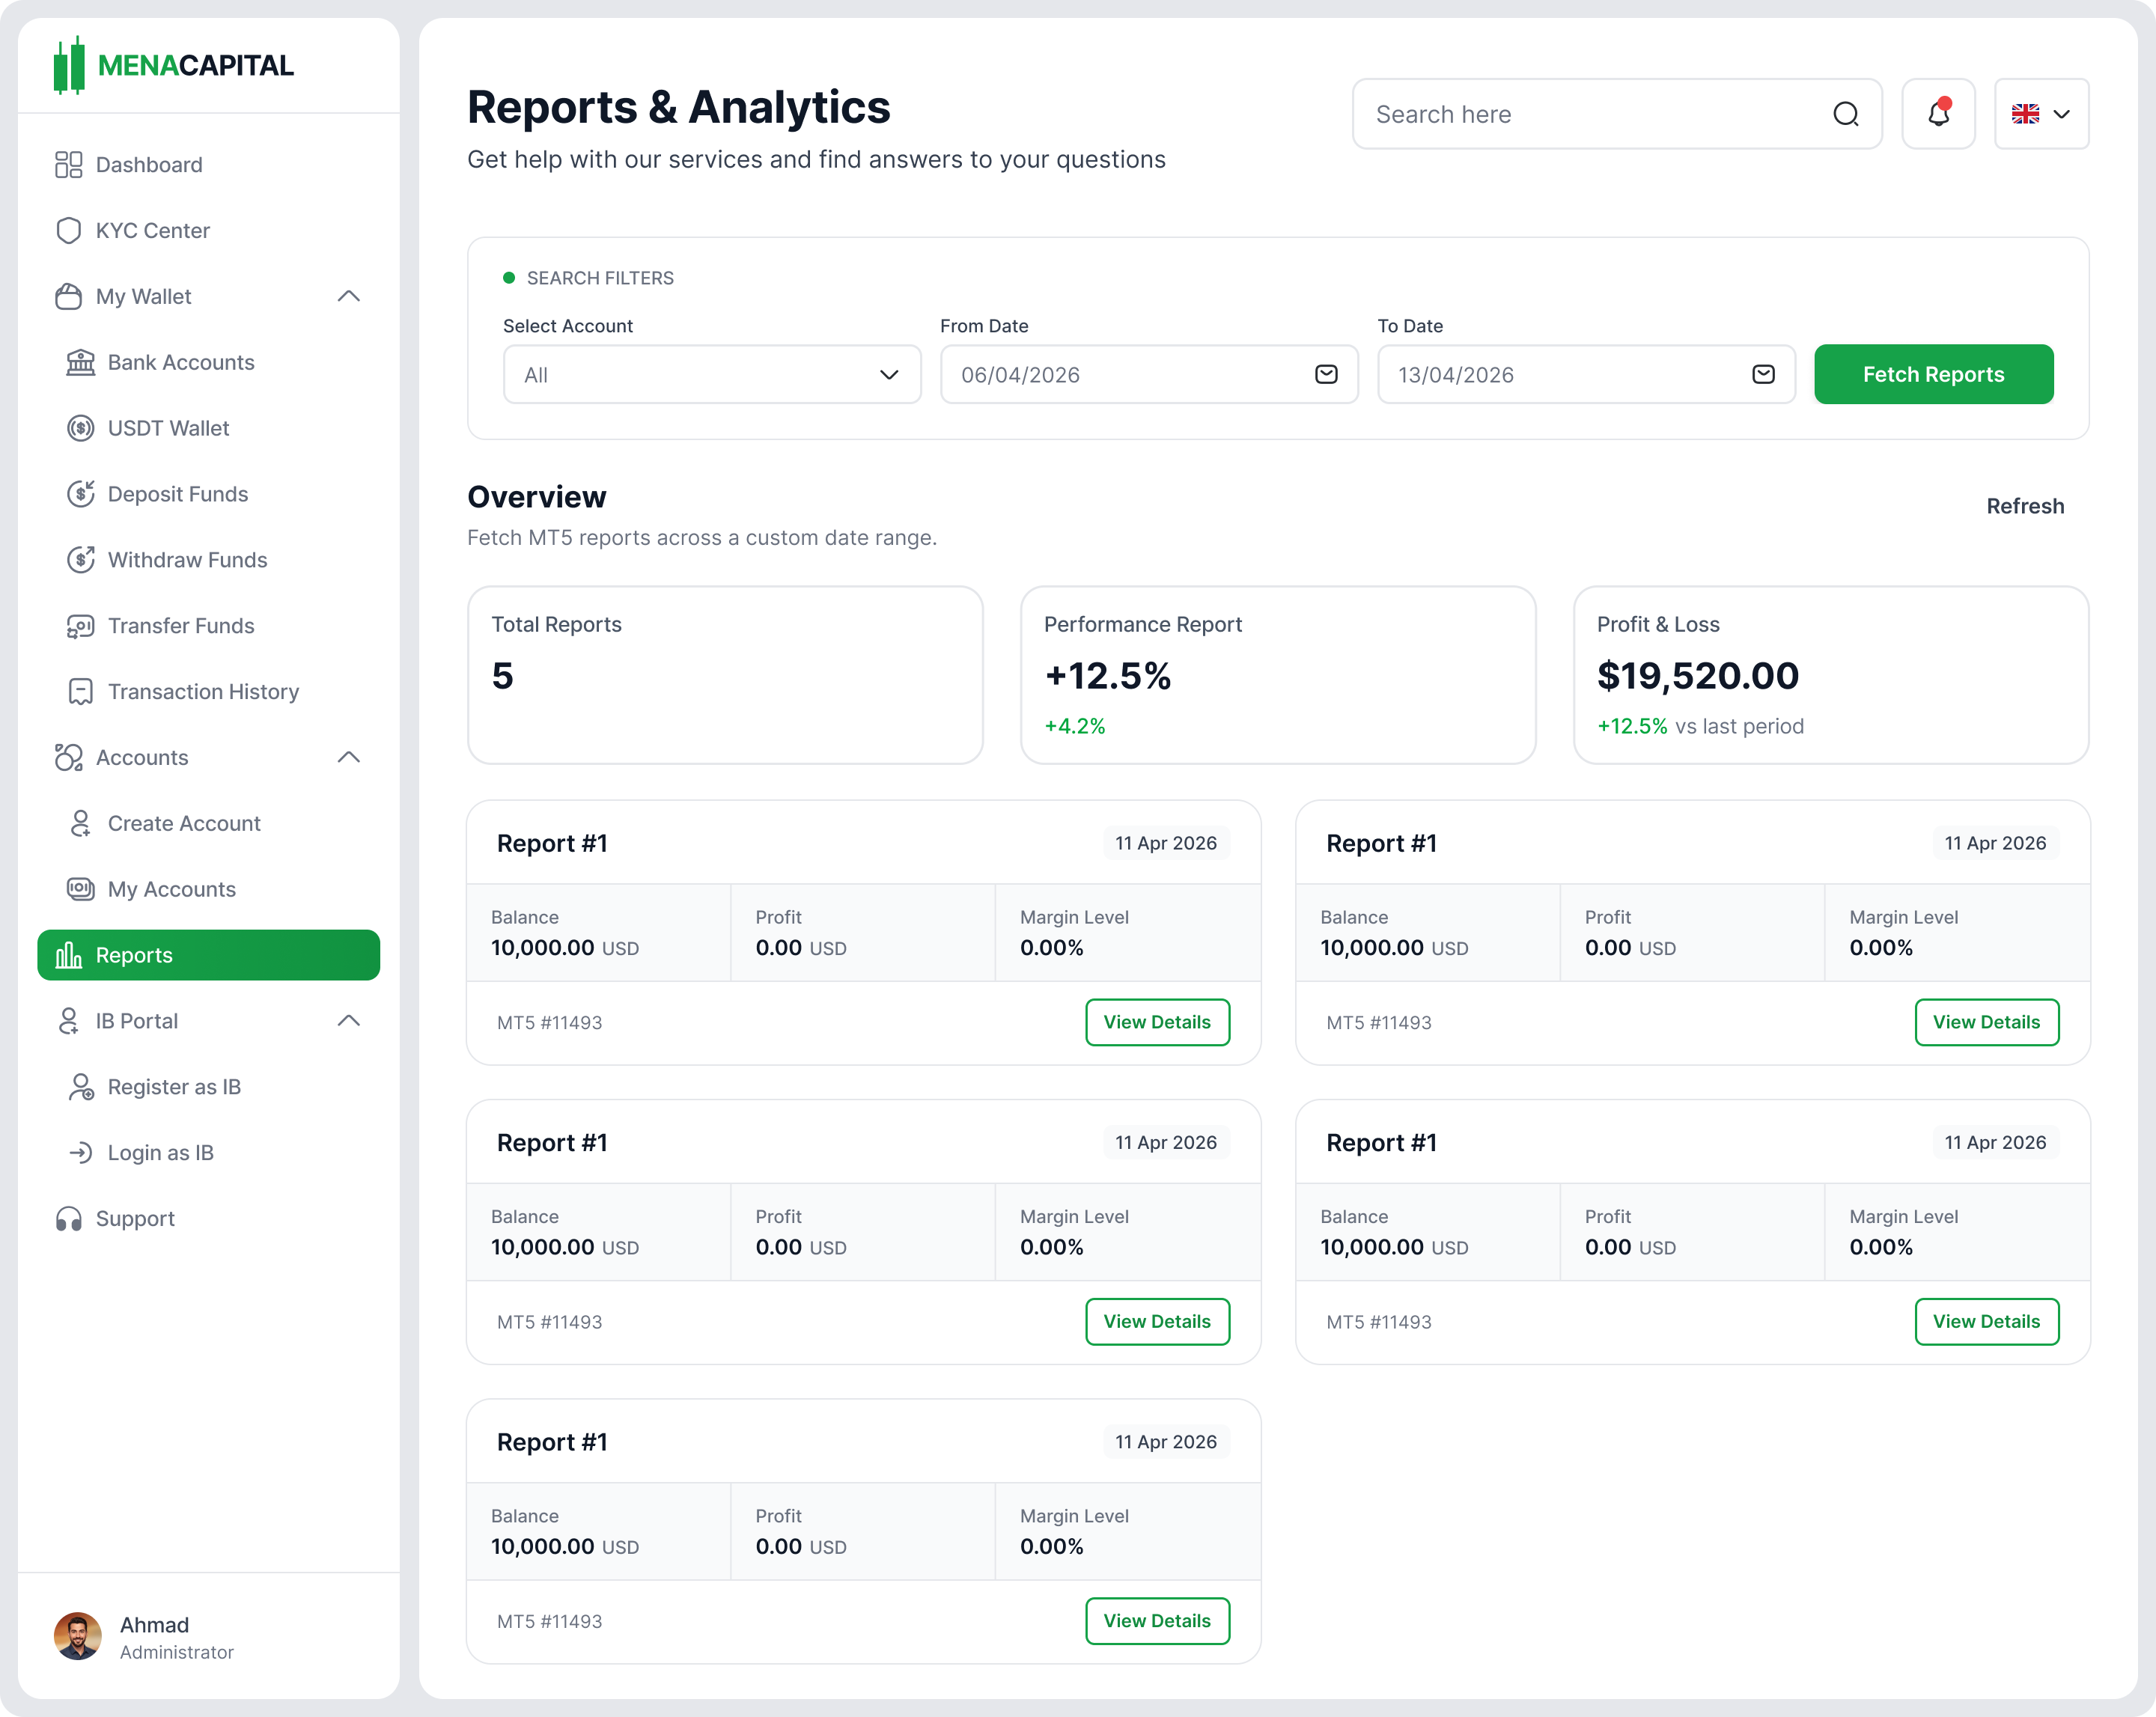Click the magnifier search icon
The width and height of the screenshot is (2156, 1717).
[x=1846, y=114]
